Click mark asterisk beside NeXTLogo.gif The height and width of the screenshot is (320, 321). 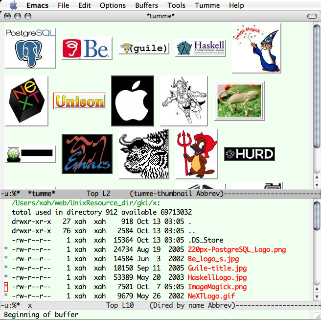(6, 295)
